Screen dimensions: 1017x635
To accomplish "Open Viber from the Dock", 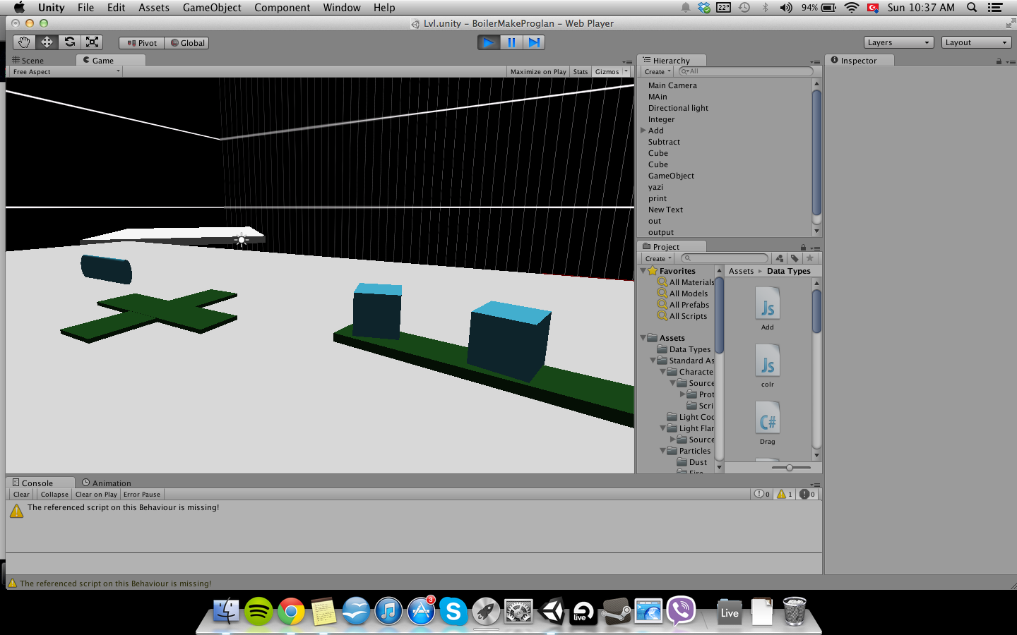I will 681,611.
